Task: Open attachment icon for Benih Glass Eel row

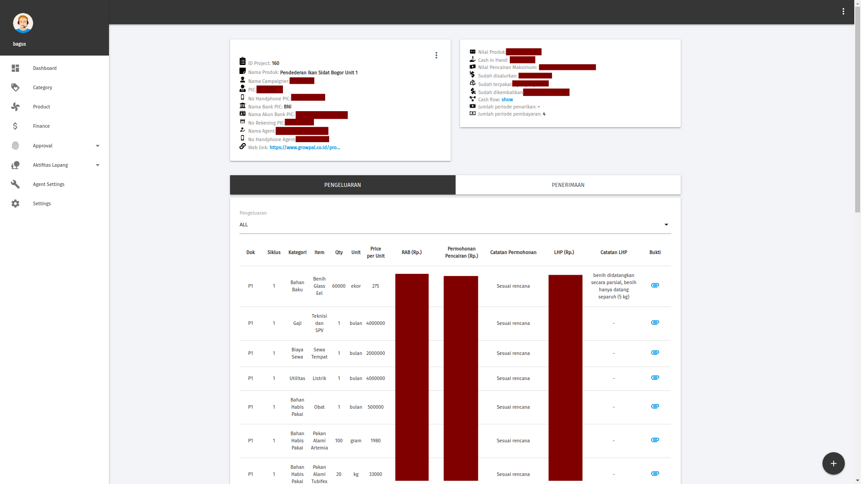Action: pos(655,285)
